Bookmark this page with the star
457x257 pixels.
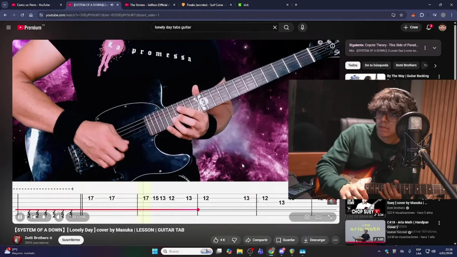pos(401,15)
